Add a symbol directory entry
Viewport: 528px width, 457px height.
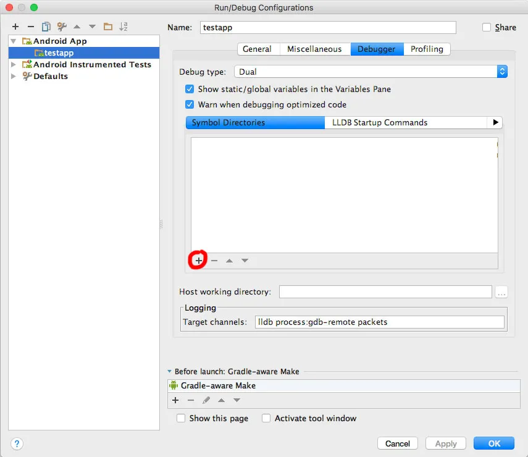(199, 261)
